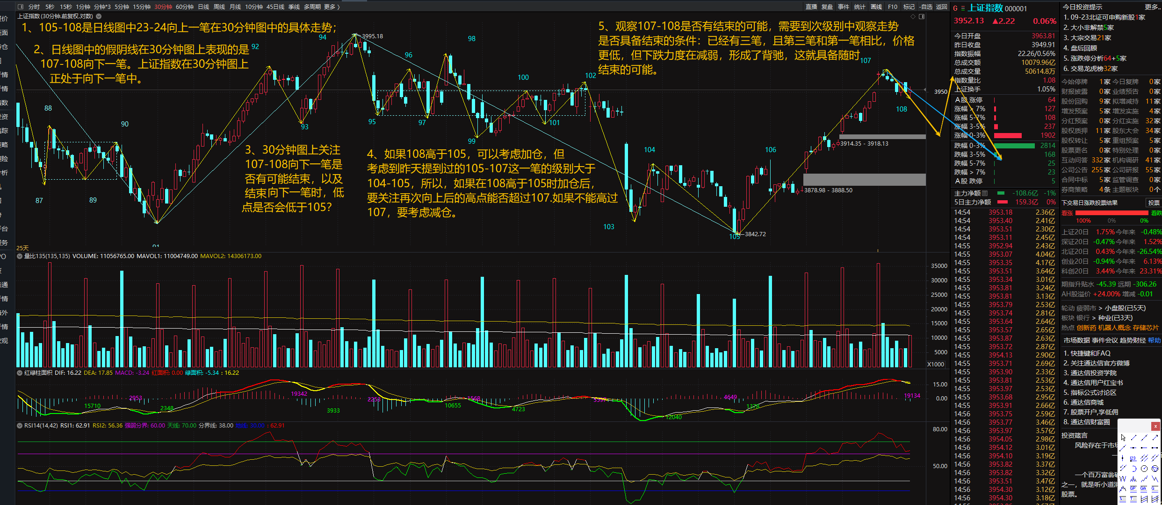Viewport: 1162px width, 505px height.
Task: Open the green list icon beside 上证指数
Action: pyautogui.click(x=963, y=8)
